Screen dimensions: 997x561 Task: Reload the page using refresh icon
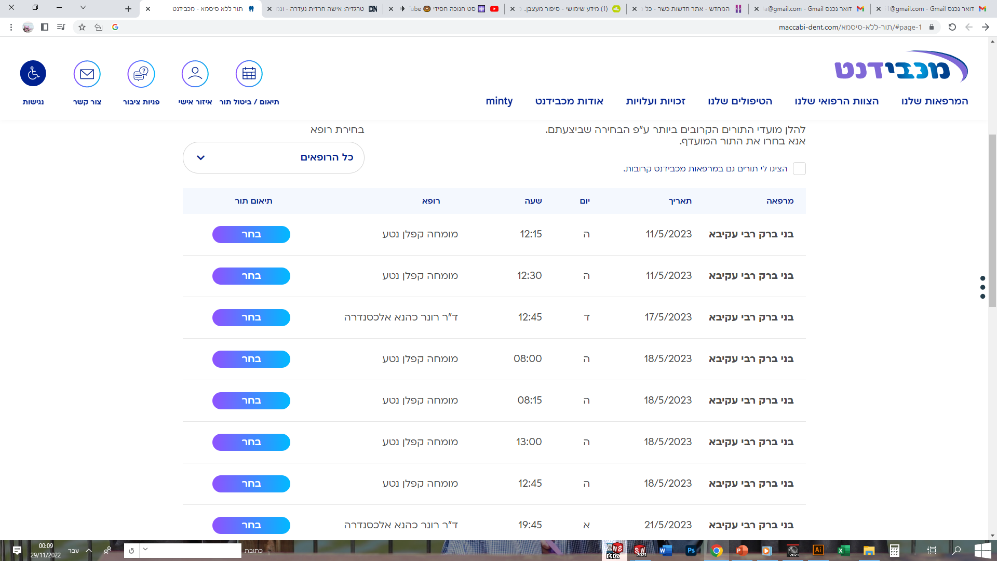click(952, 27)
